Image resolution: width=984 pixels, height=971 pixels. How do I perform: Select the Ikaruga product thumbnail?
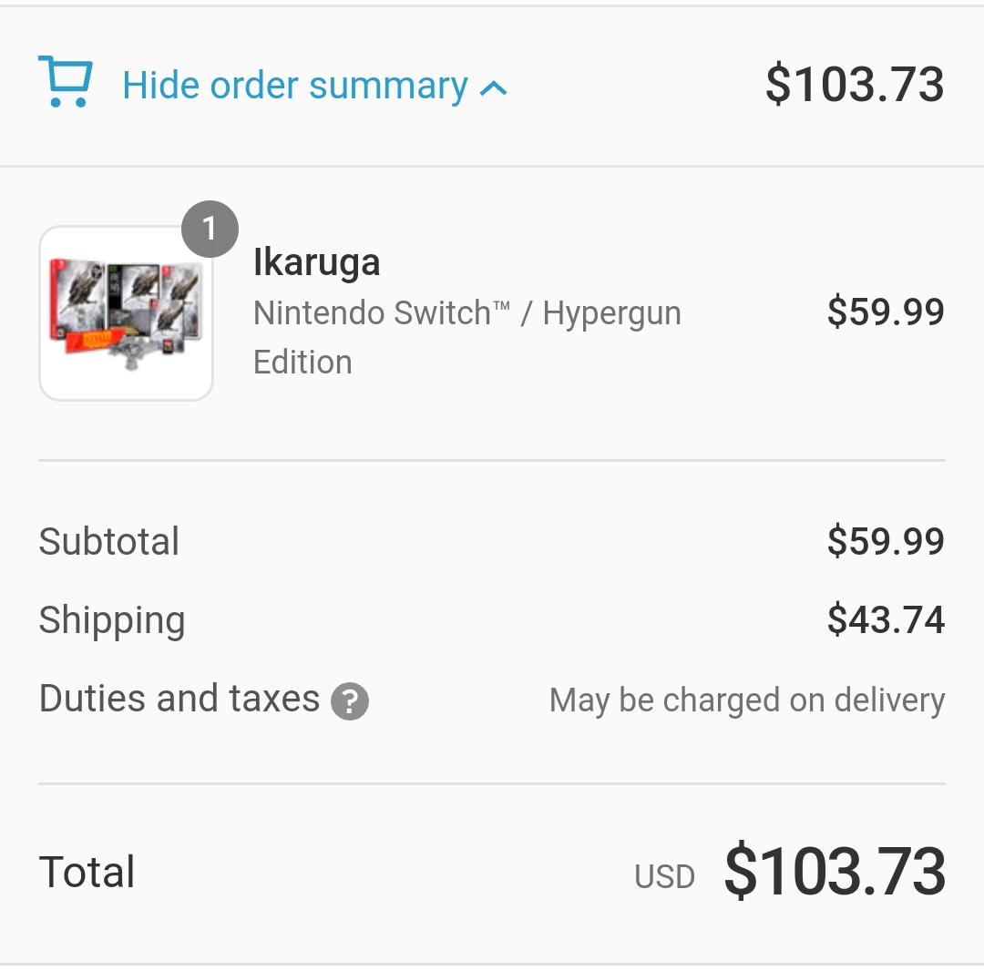126,313
